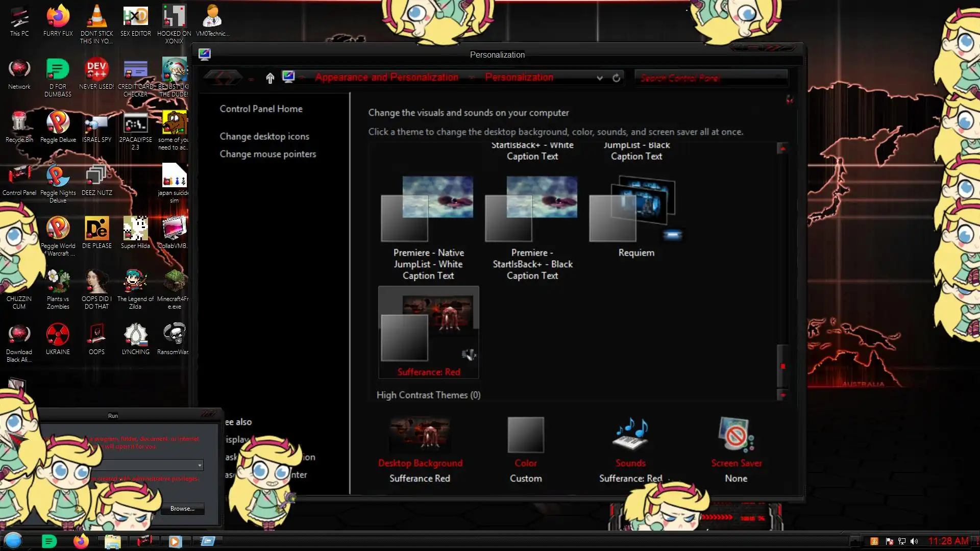980x551 pixels.
Task: Refresh the Control Panel address bar
Action: tap(616, 78)
